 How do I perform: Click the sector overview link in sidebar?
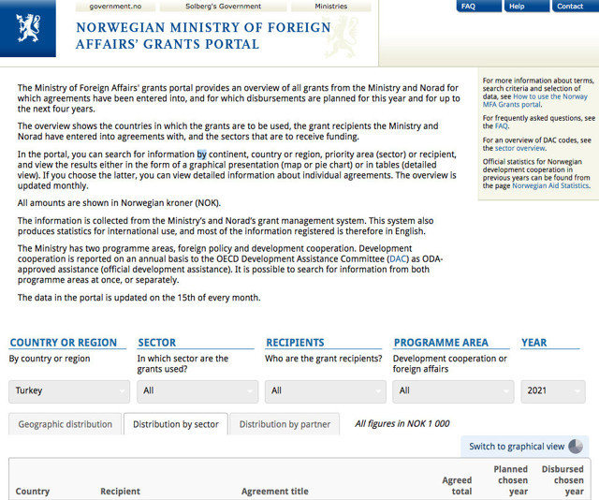(519, 148)
